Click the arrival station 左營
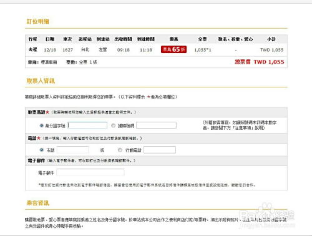Viewport: 312px width, 236px height. 103,50
